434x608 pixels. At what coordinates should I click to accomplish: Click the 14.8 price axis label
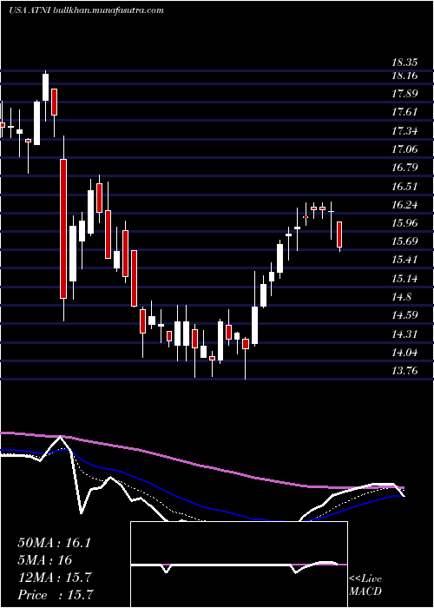tap(401, 297)
